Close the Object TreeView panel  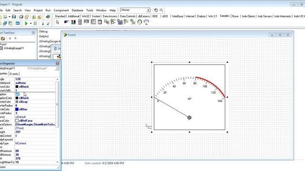pyautogui.click(x=33, y=33)
